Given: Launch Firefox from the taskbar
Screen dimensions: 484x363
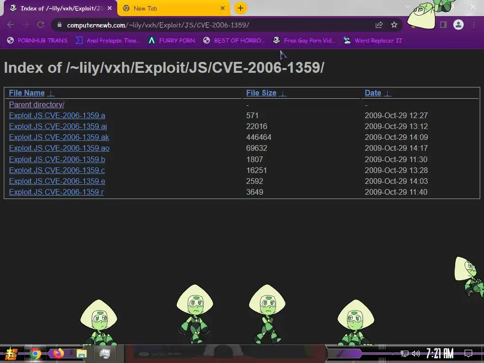Looking at the screenshot, I should pyautogui.click(x=58, y=353).
